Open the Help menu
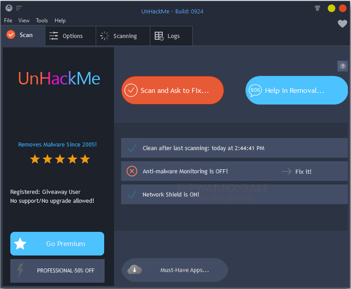 pyautogui.click(x=60, y=21)
